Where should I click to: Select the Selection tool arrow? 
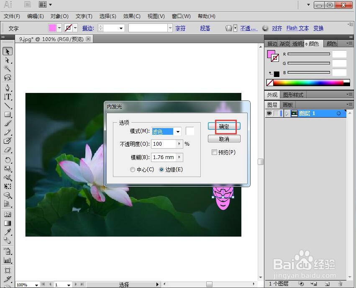pyautogui.click(x=8, y=51)
